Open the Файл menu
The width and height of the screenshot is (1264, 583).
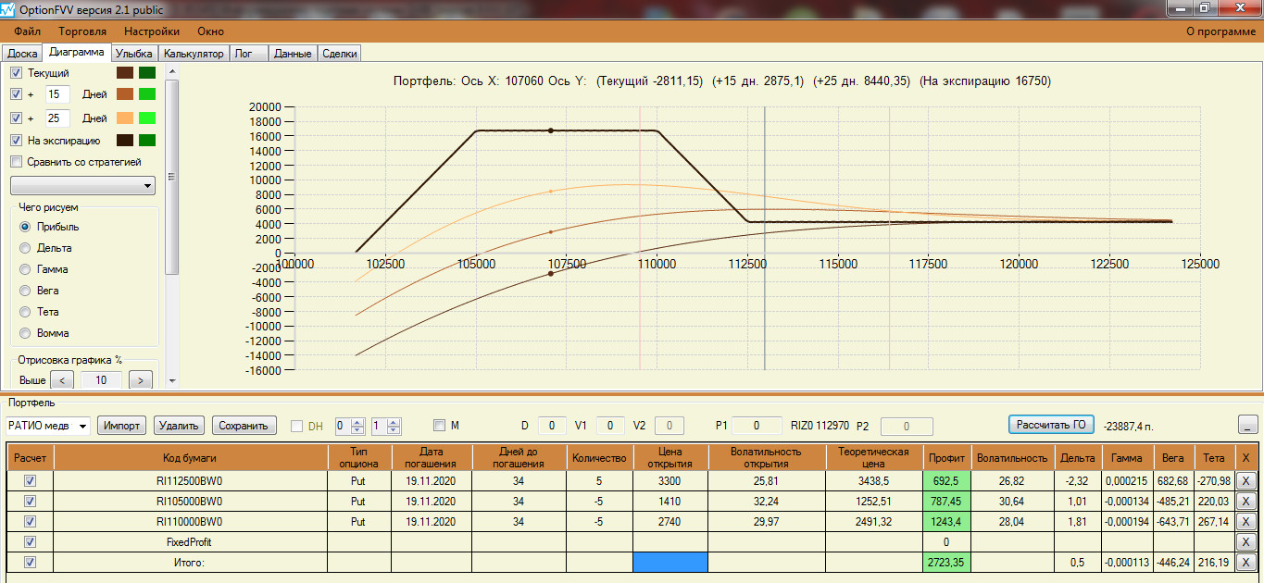(x=27, y=31)
